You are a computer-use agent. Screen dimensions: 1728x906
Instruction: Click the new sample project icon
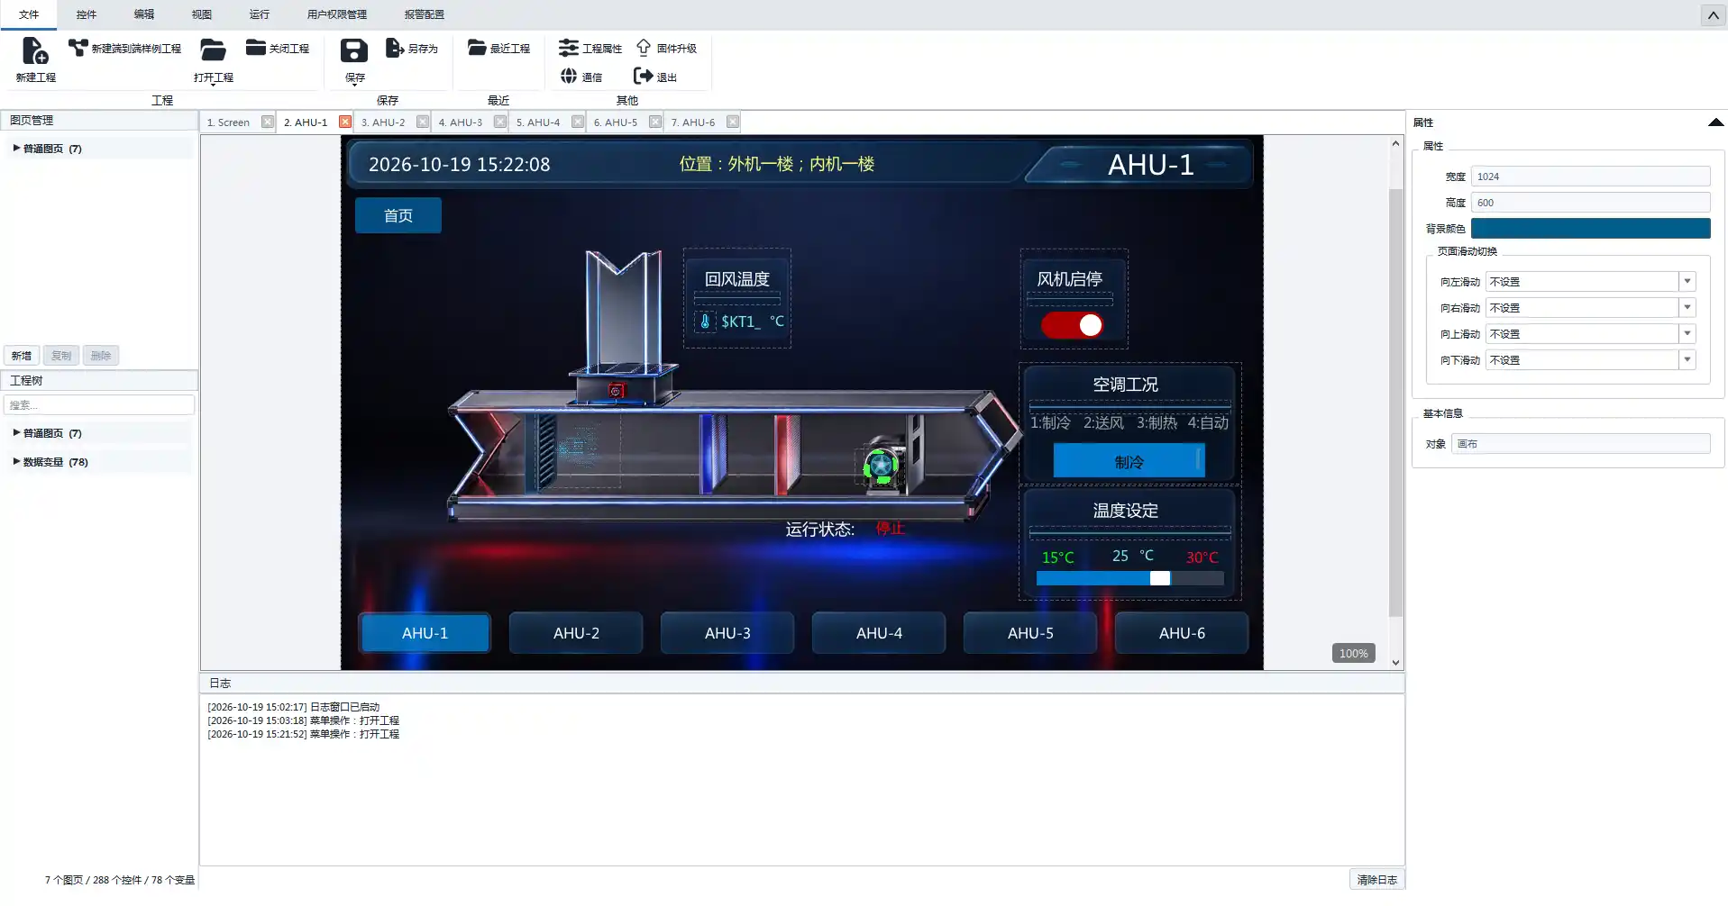click(78, 48)
